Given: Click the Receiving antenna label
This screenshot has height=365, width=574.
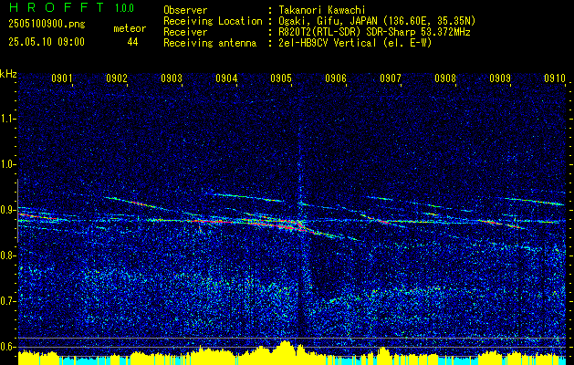Looking at the screenshot, I should pyautogui.click(x=210, y=43).
